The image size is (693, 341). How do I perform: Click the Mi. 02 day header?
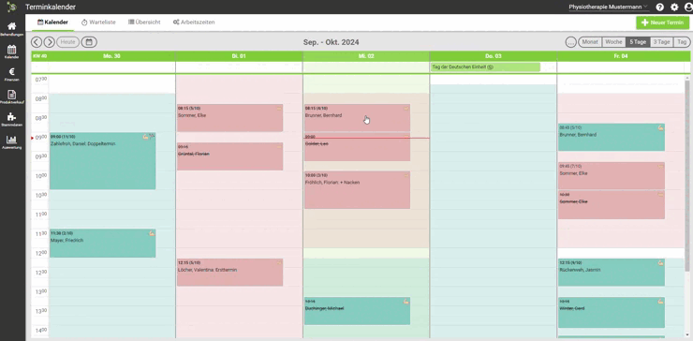(366, 56)
